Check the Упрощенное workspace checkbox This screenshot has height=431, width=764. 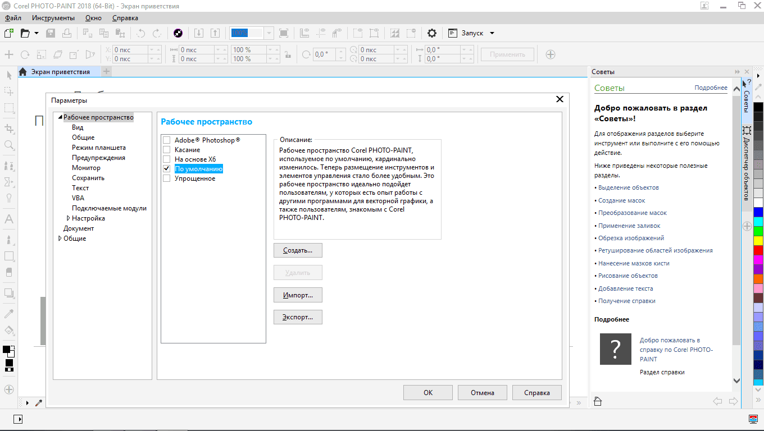pyautogui.click(x=166, y=178)
